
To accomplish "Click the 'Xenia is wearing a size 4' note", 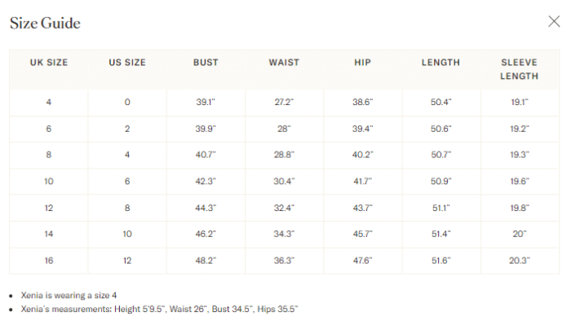I will point(69,295).
